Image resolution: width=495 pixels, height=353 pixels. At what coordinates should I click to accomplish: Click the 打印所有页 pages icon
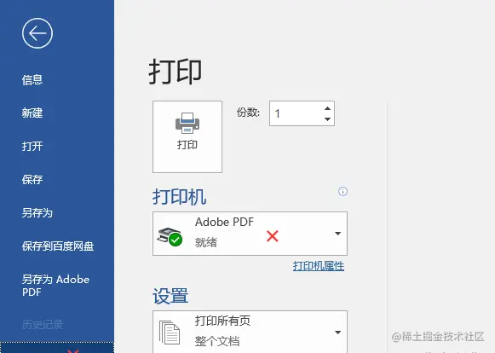tap(170, 333)
